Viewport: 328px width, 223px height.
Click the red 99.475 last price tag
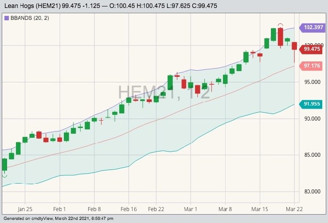click(312, 49)
